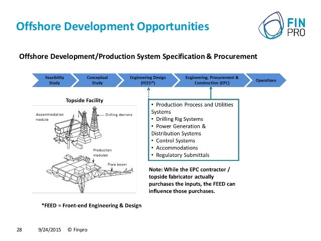Select the Conceptual Study stage arrow
The image size is (321, 241).
tap(97, 81)
